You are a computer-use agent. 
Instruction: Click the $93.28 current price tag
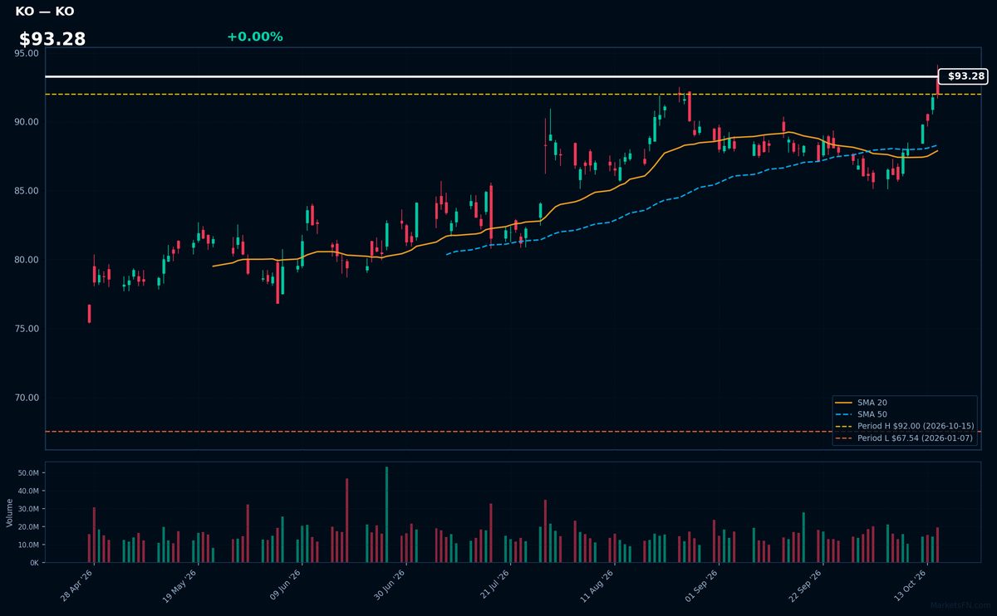(x=963, y=76)
